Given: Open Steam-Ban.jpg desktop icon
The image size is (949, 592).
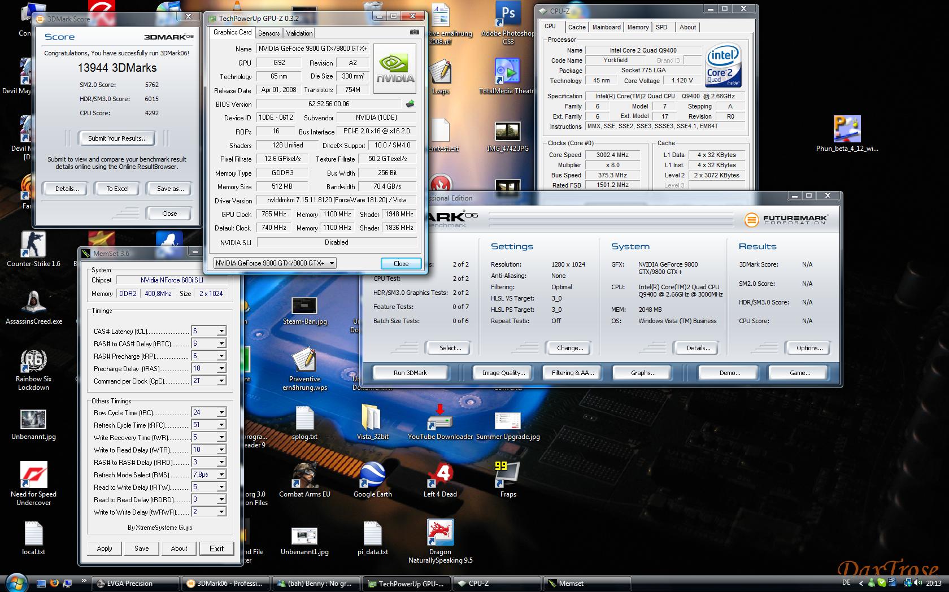Looking at the screenshot, I should 305,311.
